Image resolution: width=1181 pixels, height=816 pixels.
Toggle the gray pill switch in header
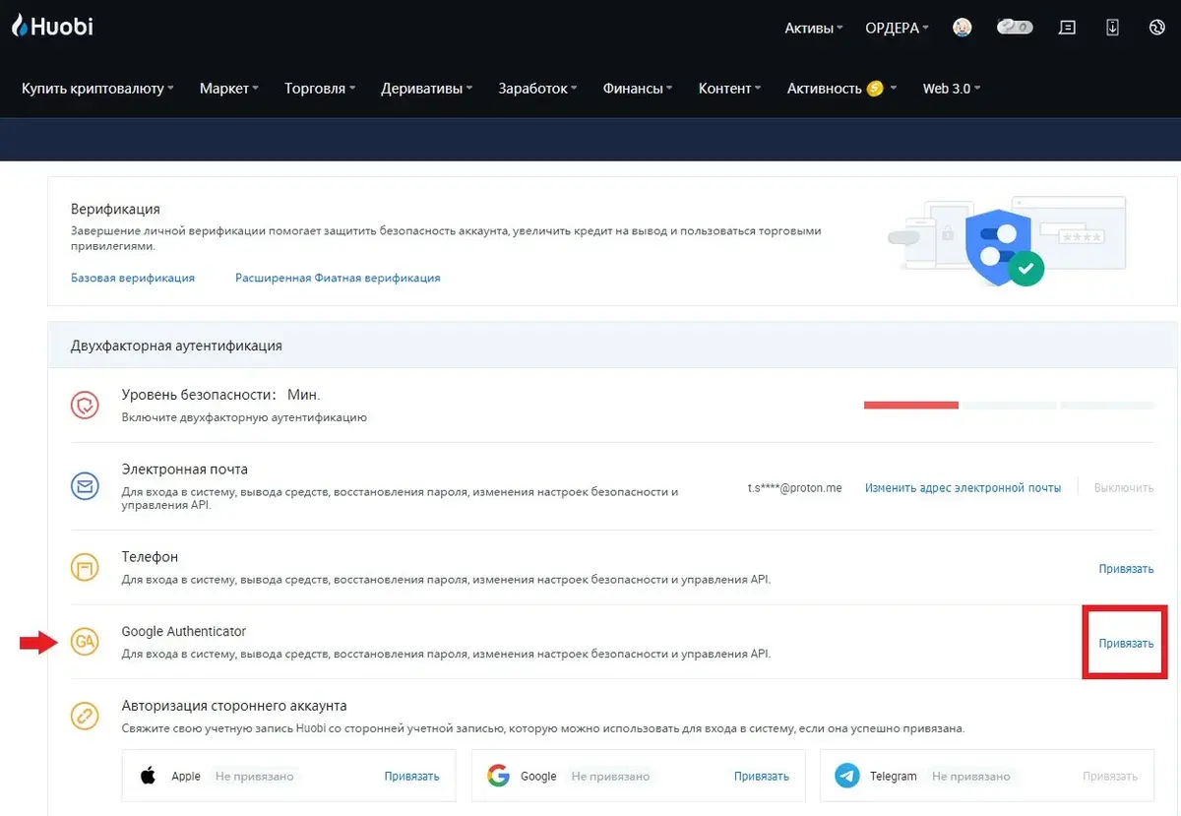point(1014,28)
